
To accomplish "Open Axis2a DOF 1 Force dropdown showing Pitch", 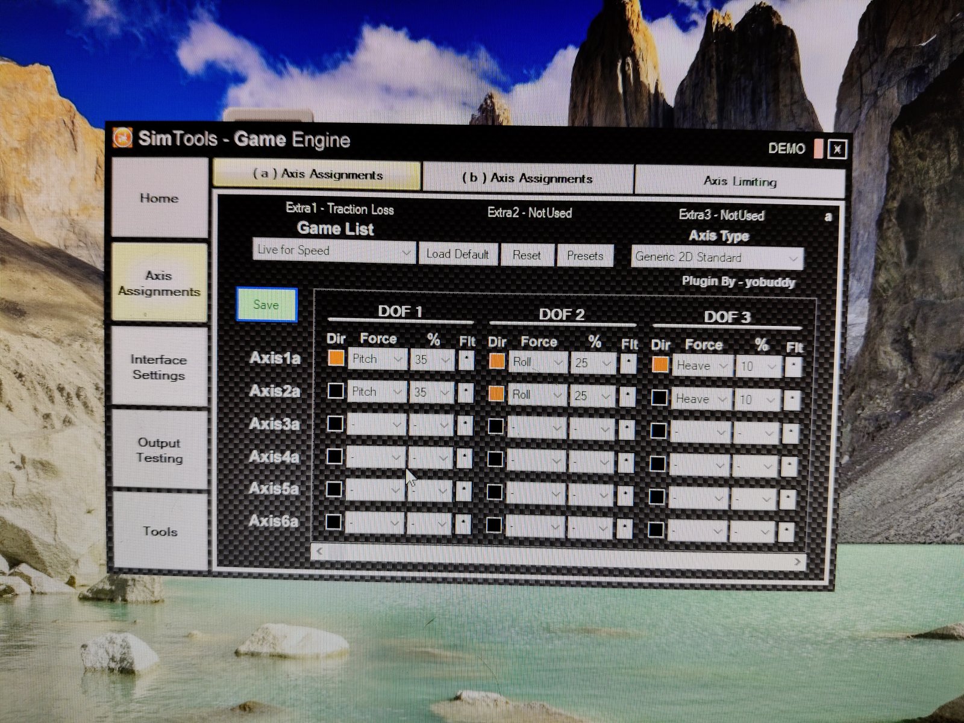I will coord(377,392).
